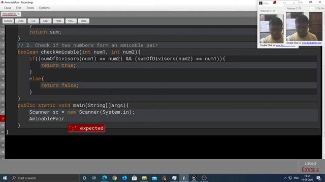
Task: Launch Microsoft Edge from the taskbar
Action: coord(105,178)
